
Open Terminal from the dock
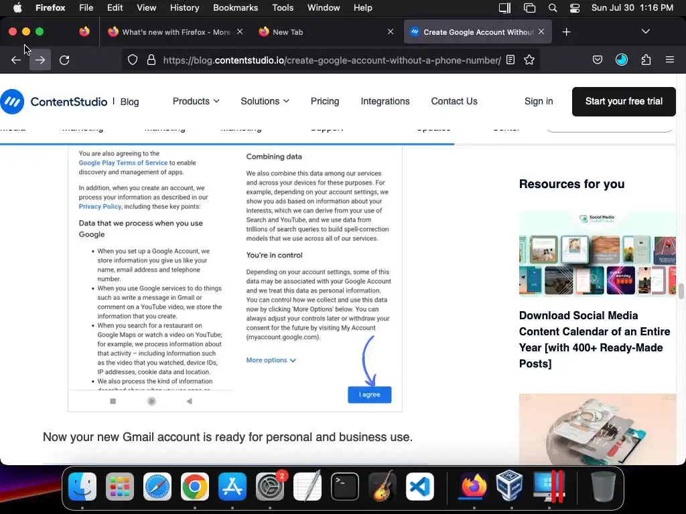point(345,487)
